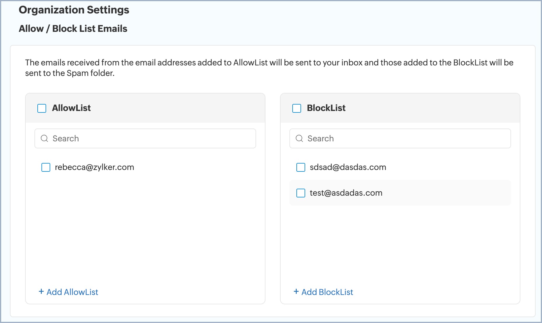Click the magnifier icon in AllowList search
Viewport: 542px width, 323px height.
point(44,138)
